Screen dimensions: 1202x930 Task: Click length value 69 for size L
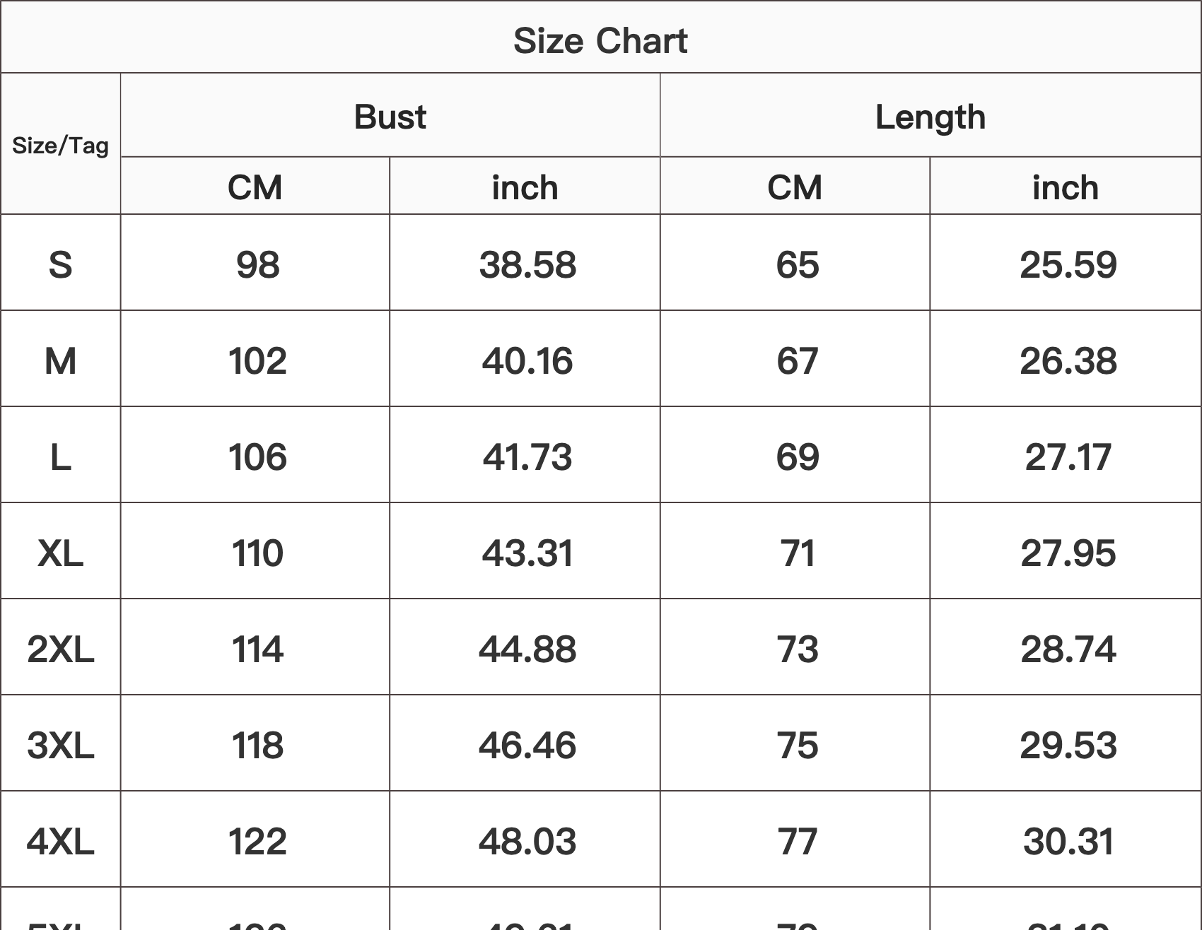[797, 457]
